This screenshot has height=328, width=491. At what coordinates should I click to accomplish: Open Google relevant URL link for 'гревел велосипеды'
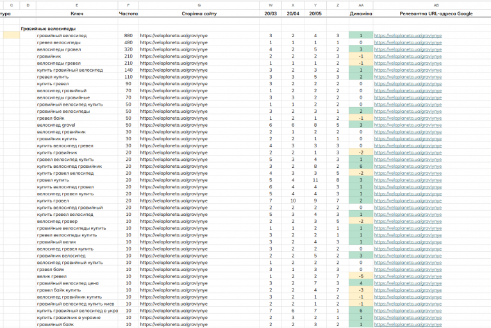408,42
